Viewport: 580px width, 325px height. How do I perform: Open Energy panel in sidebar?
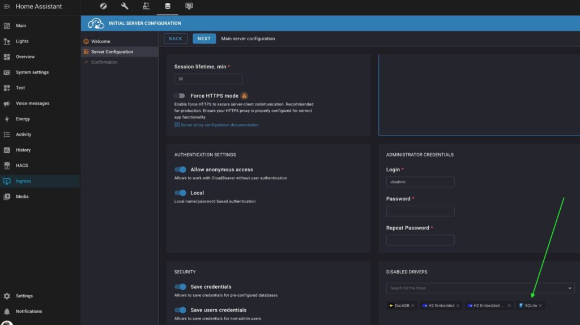(23, 119)
